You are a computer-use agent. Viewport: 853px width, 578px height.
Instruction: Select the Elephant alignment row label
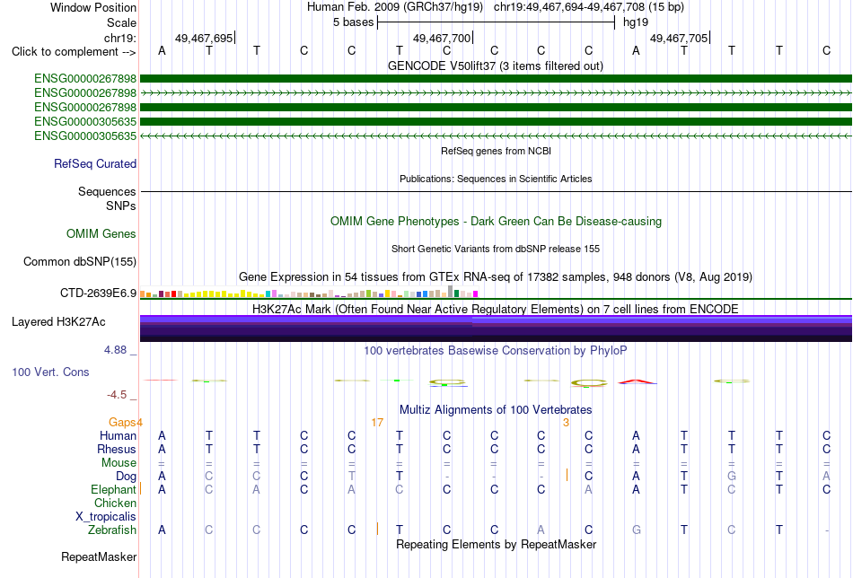pos(113,489)
